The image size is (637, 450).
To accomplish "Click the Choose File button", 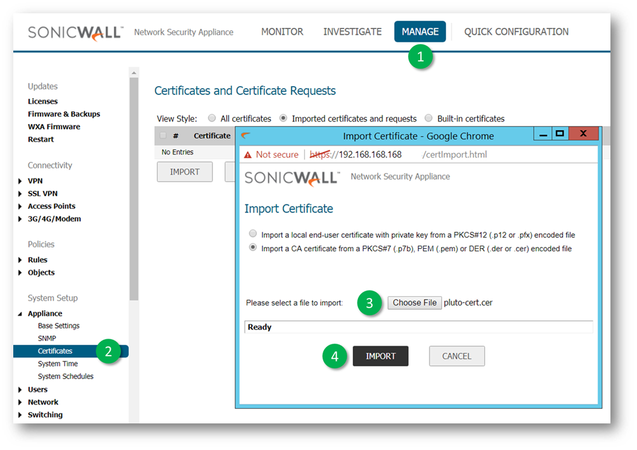I will [414, 303].
